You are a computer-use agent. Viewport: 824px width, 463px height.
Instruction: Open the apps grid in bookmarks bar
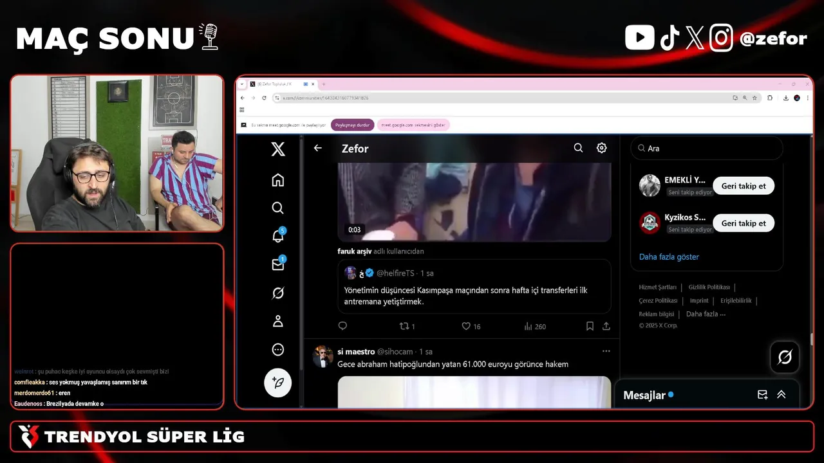(242, 110)
